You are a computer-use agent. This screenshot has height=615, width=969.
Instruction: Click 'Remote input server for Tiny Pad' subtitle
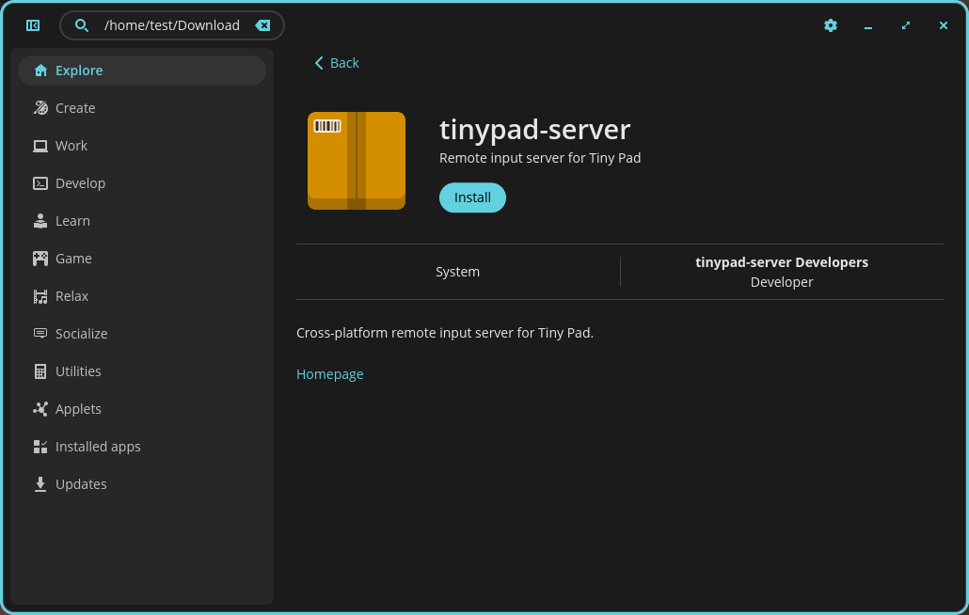click(540, 158)
